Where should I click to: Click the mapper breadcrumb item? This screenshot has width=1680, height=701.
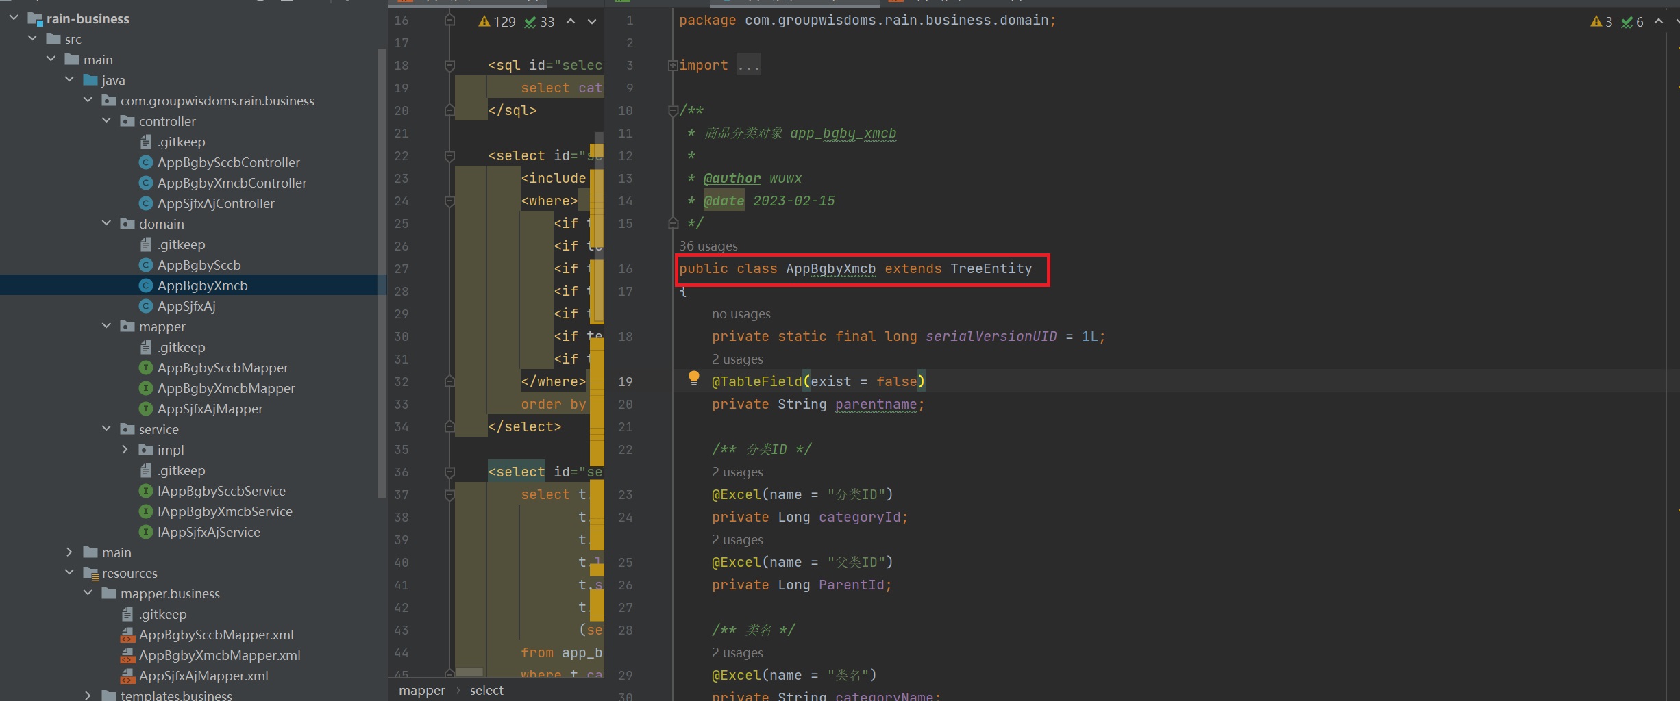421,690
